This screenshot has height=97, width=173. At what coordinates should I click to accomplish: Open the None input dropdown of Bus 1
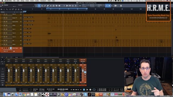(x=9, y=60)
